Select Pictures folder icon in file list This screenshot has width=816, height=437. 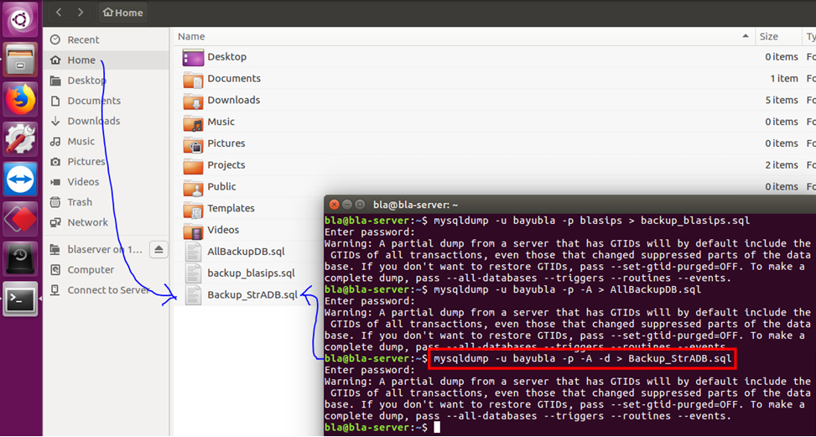click(x=193, y=144)
